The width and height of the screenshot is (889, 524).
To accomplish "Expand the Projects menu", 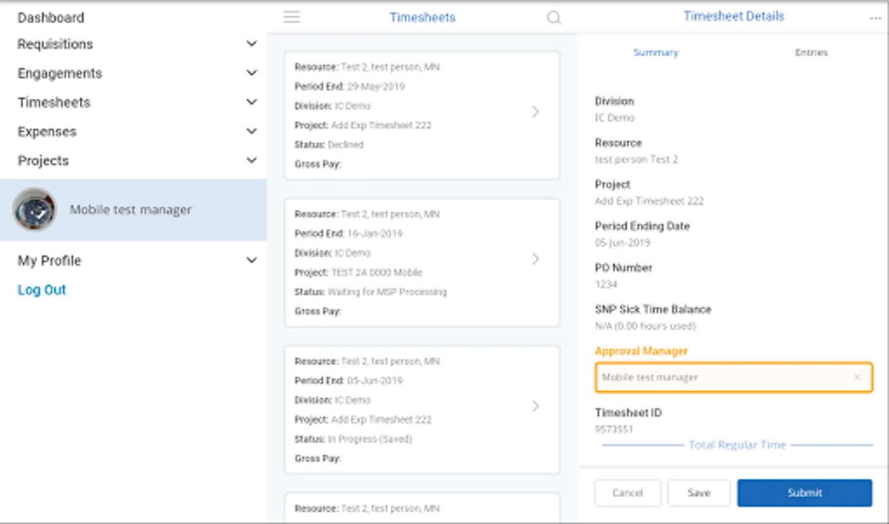I will click(252, 160).
